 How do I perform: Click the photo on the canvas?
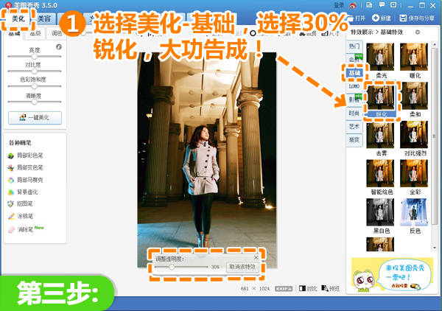207,160
